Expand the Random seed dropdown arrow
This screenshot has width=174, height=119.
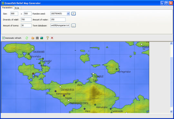click(68, 14)
